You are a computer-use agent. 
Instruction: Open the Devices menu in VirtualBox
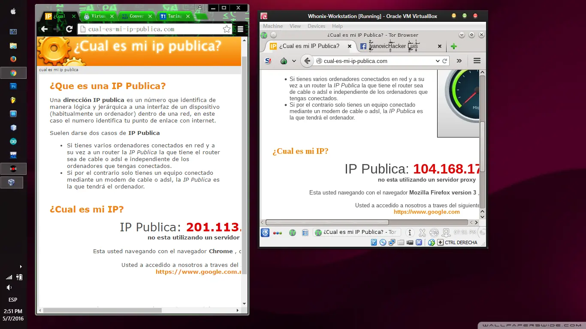click(317, 26)
